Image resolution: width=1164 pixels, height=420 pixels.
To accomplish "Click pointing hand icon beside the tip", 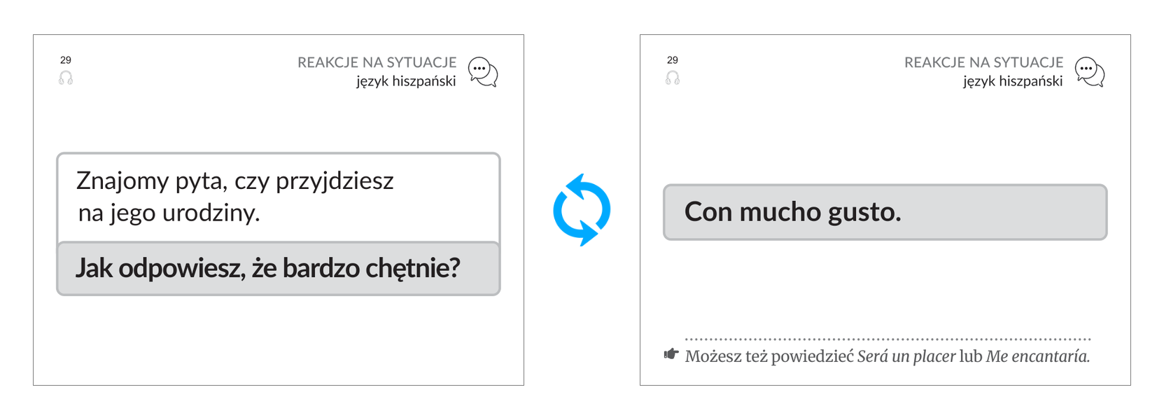I will click(671, 354).
